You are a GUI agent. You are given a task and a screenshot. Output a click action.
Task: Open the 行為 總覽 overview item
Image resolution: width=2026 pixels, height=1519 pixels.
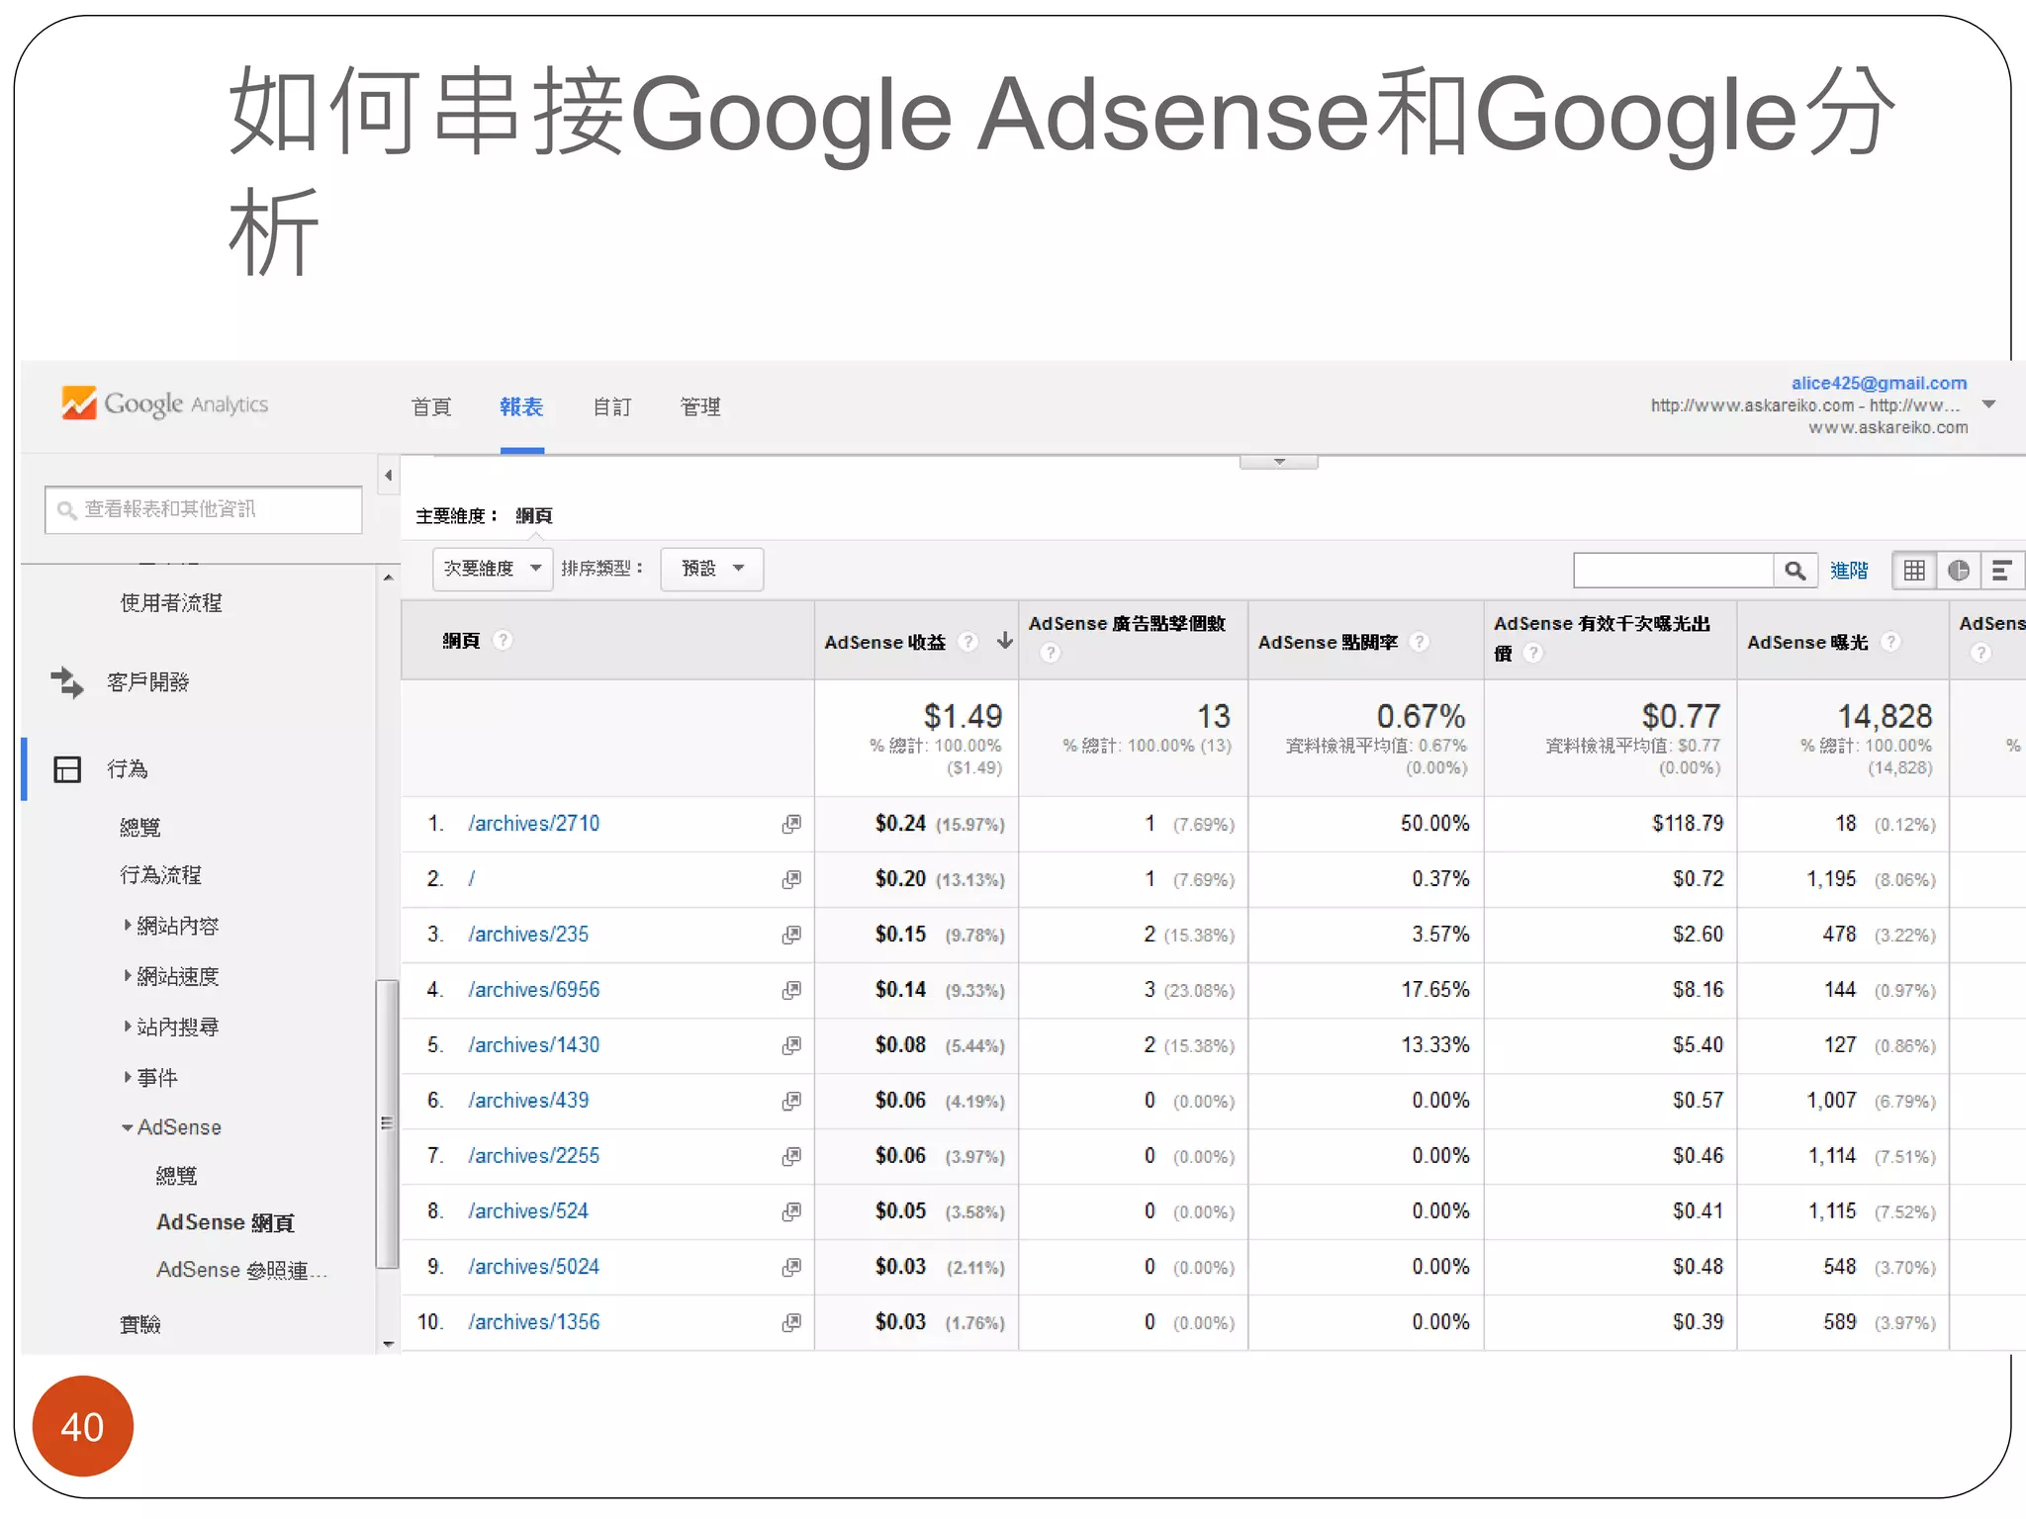pyautogui.click(x=139, y=827)
